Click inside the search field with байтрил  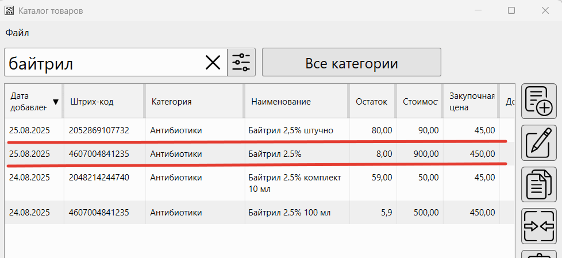click(x=103, y=63)
